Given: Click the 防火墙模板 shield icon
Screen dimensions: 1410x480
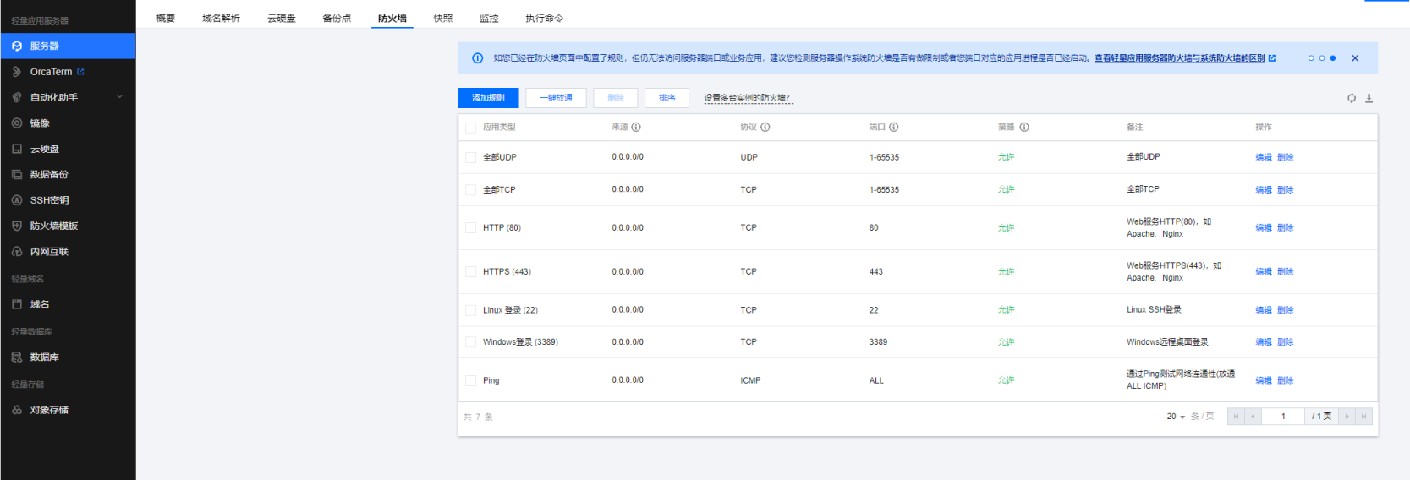Looking at the screenshot, I should click(x=17, y=226).
